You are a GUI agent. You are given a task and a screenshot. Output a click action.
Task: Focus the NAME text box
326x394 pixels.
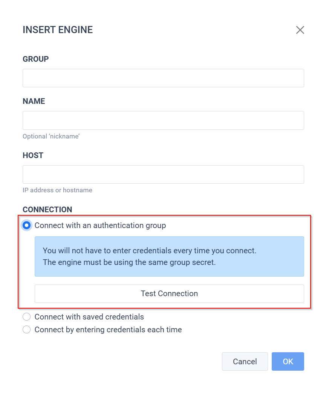pyautogui.click(x=164, y=120)
